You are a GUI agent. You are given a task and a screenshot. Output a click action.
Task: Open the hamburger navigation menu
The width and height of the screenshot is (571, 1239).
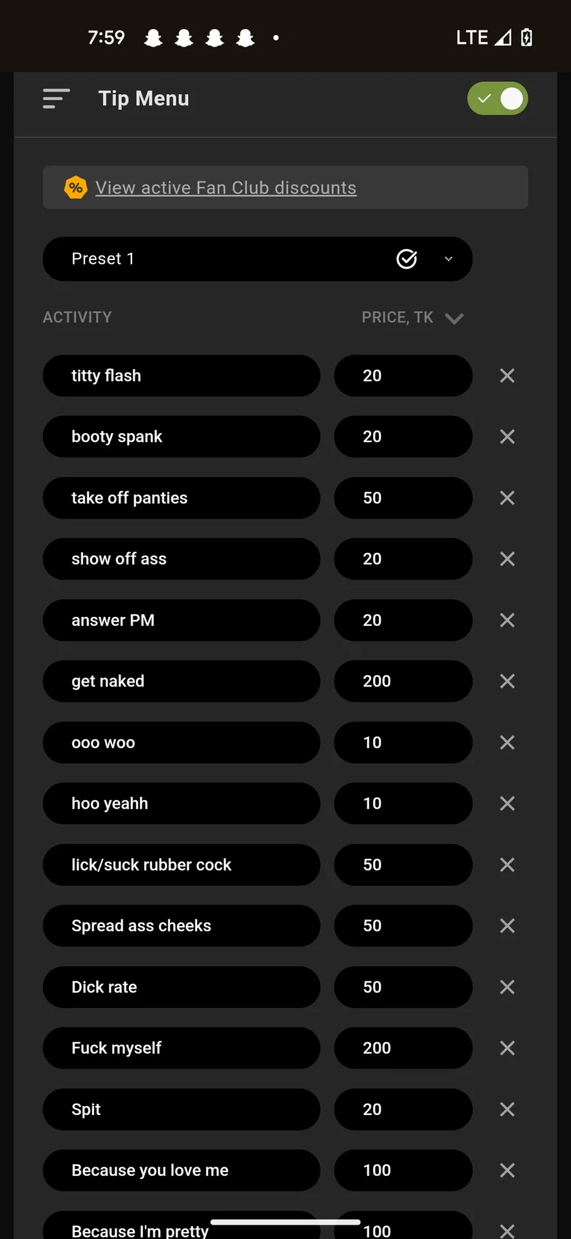coord(56,99)
